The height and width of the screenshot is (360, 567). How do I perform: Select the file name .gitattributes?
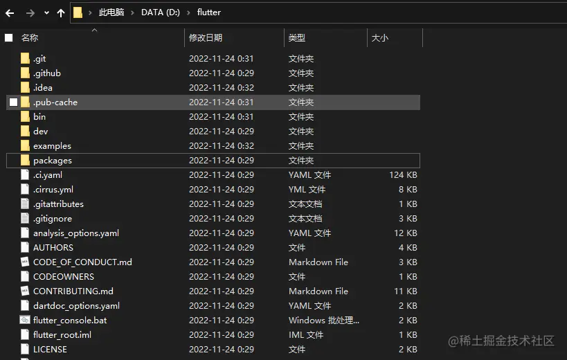click(58, 204)
